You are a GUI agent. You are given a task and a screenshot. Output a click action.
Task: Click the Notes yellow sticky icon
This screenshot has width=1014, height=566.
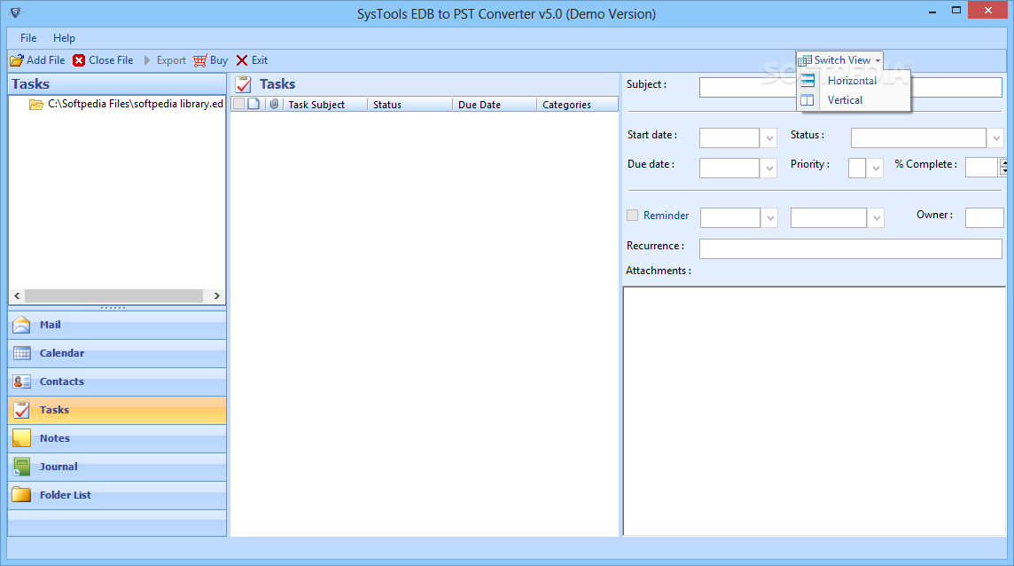21,438
